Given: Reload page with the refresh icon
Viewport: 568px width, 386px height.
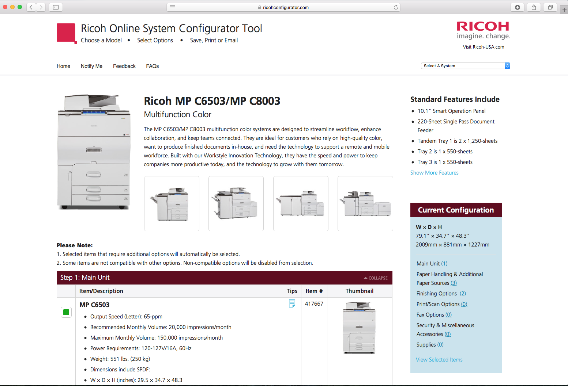Looking at the screenshot, I should click(x=396, y=7).
